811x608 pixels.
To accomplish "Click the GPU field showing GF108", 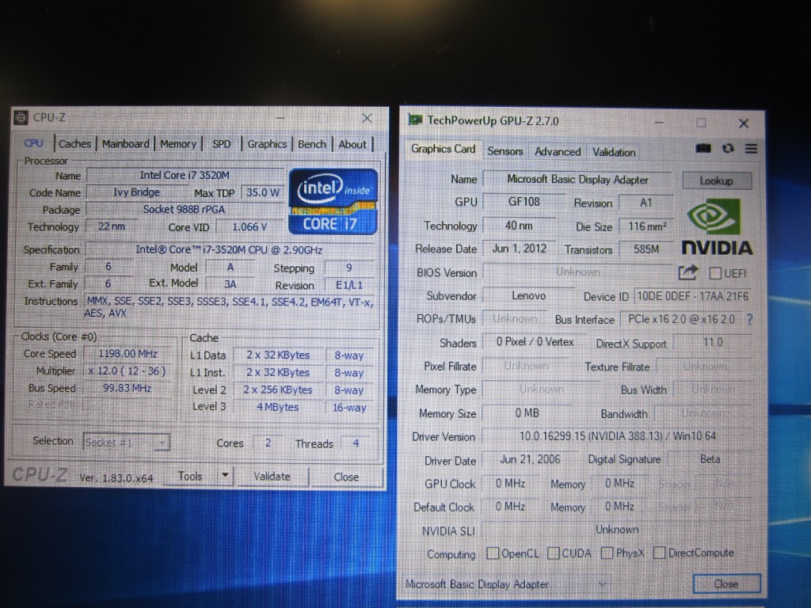I will pos(524,202).
